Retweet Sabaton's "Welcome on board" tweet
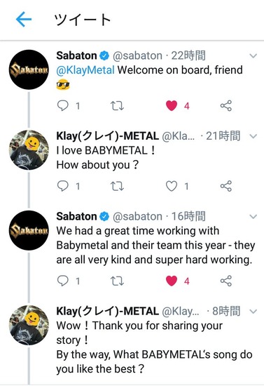The width and height of the screenshot is (264, 386). 117,106
